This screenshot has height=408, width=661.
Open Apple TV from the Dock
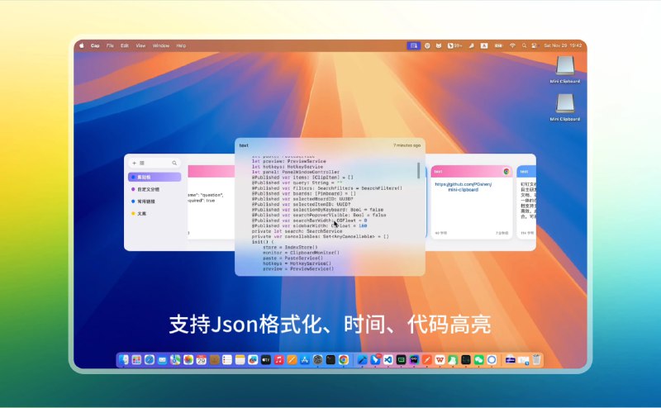[x=265, y=359]
